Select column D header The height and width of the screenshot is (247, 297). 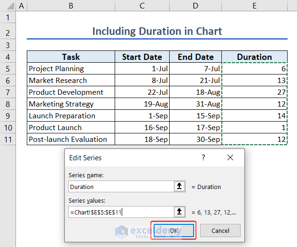pyautogui.click(x=195, y=6)
